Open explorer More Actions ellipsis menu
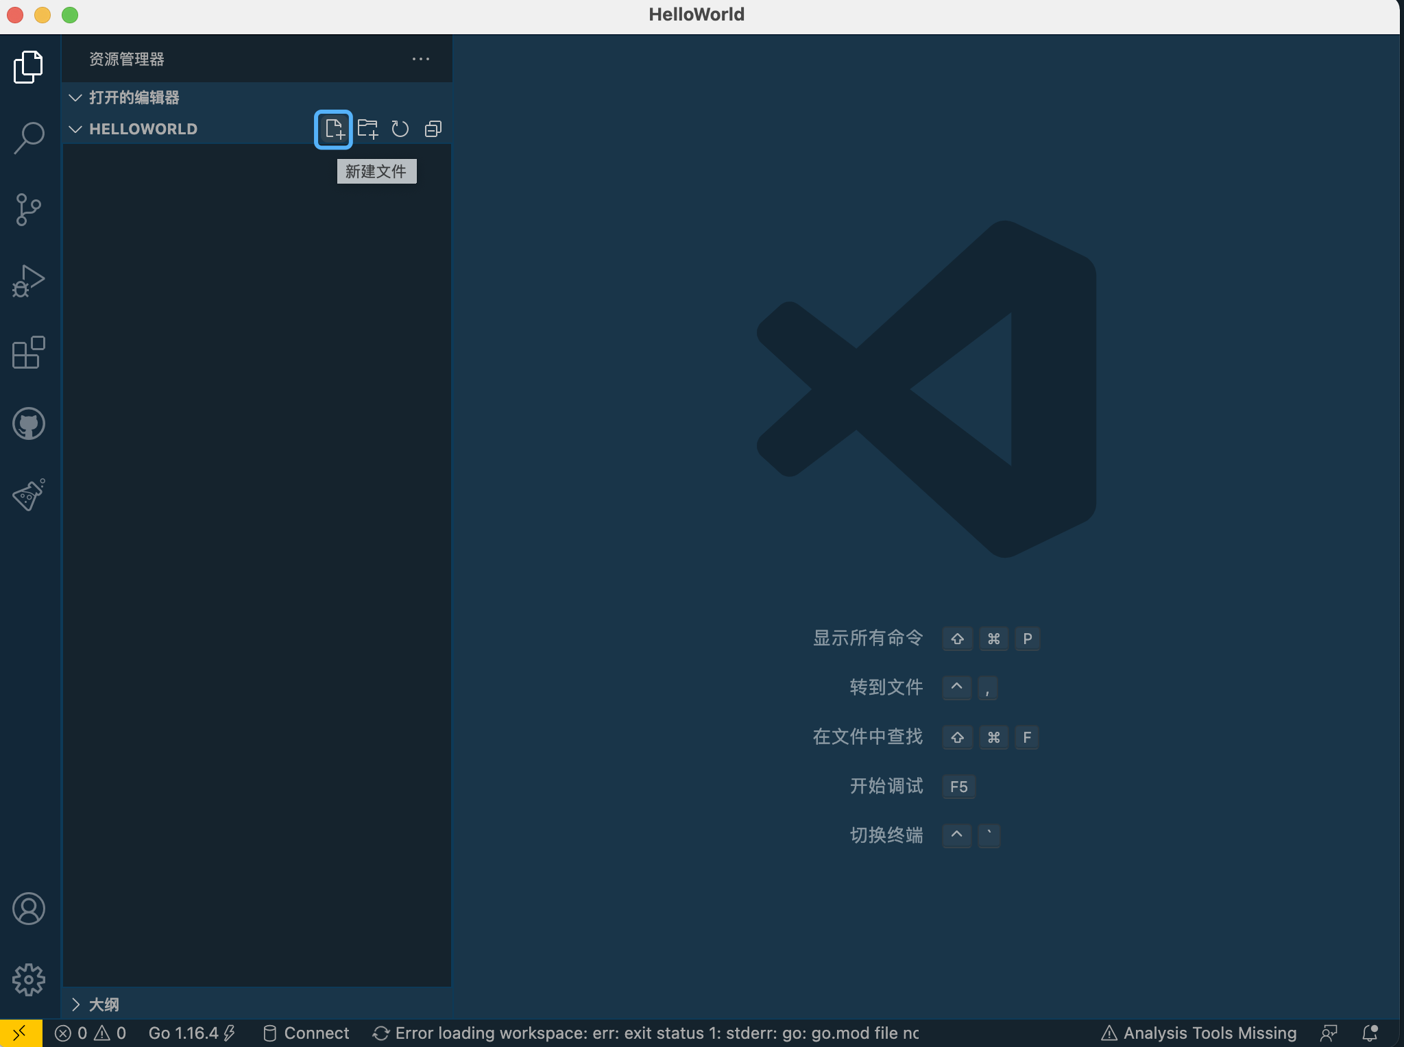1404x1047 pixels. click(x=421, y=59)
